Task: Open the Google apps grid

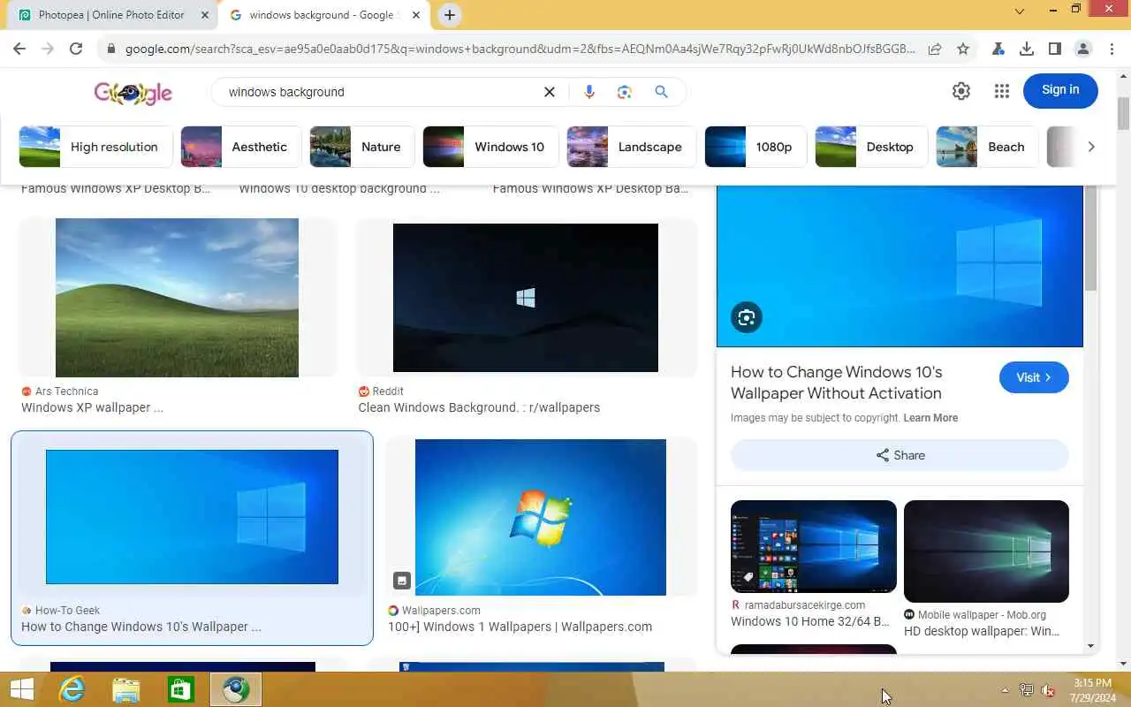Action: coord(1001,91)
